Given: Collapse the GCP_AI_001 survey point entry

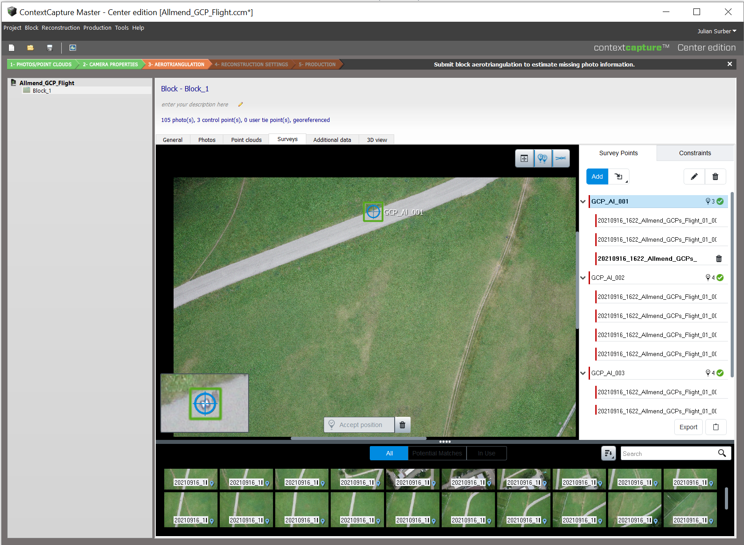Looking at the screenshot, I should tap(582, 201).
